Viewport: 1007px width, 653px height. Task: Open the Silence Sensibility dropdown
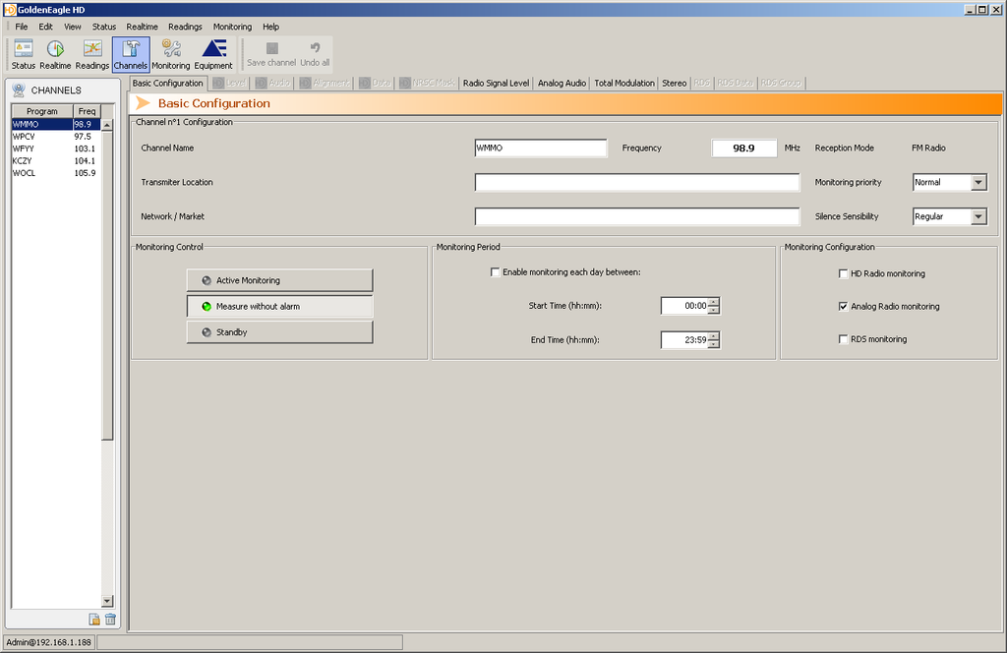pos(977,216)
